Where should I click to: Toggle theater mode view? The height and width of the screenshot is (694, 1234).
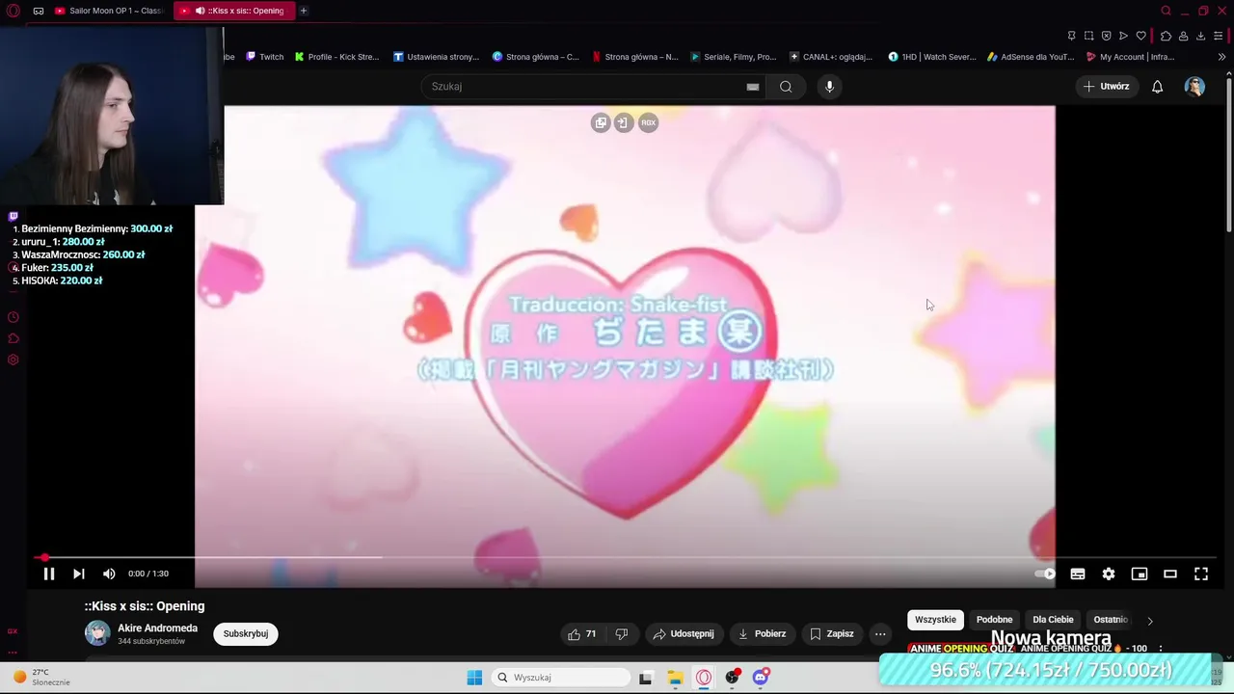tap(1170, 574)
